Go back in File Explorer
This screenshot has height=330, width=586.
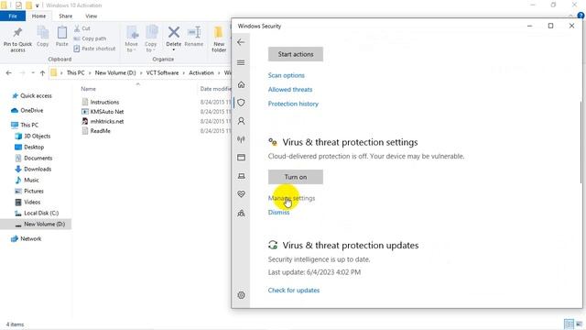coord(9,73)
